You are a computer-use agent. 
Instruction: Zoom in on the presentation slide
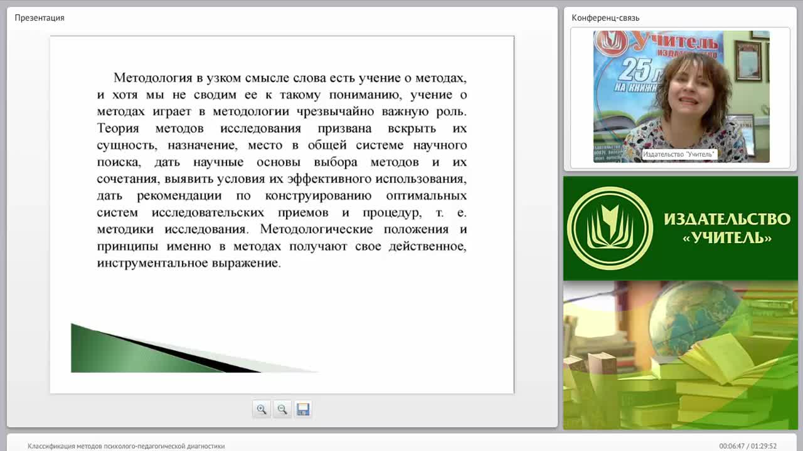pyautogui.click(x=262, y=410)
